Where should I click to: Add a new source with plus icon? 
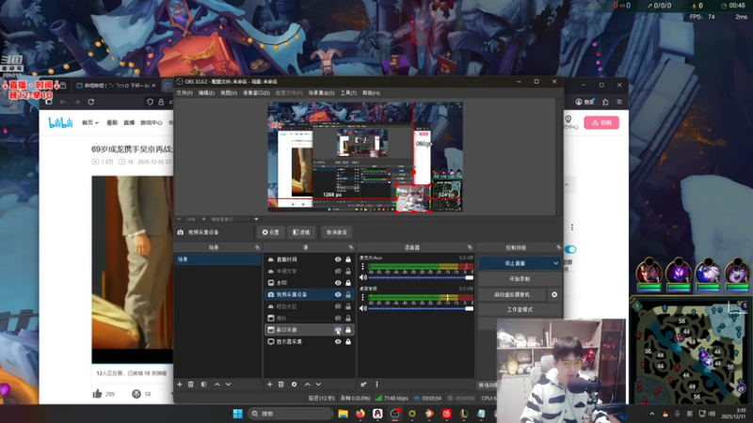pos(270,384)
